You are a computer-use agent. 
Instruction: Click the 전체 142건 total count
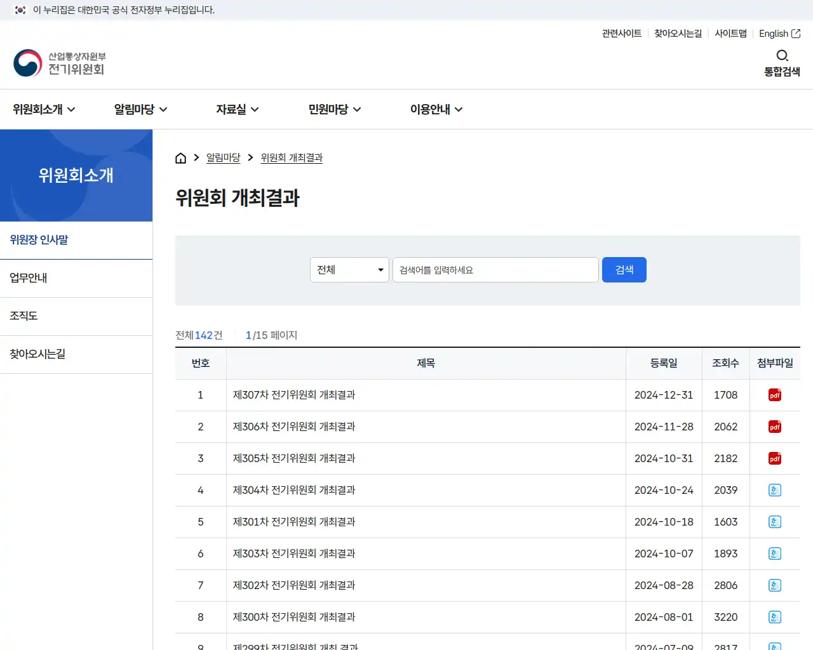coord(199,335)
